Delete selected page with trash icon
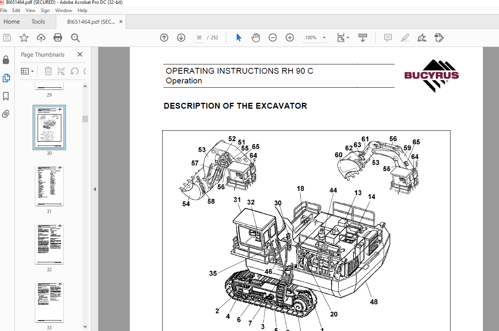The image size is (499, 331). click(x=48, y=71)
